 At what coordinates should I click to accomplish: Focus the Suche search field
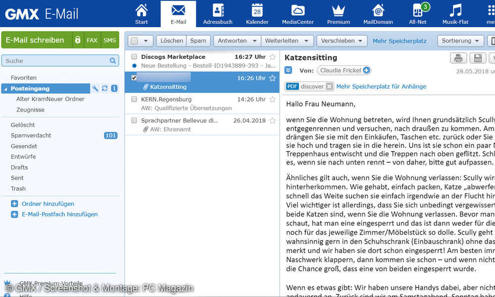[60, 60]
